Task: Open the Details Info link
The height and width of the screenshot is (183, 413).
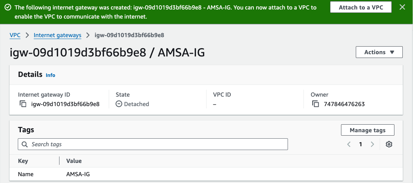Action: [x=50, y=75]
